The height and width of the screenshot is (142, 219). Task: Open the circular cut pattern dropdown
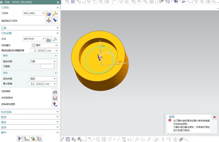pyautogui.click(x=45, y=45)
